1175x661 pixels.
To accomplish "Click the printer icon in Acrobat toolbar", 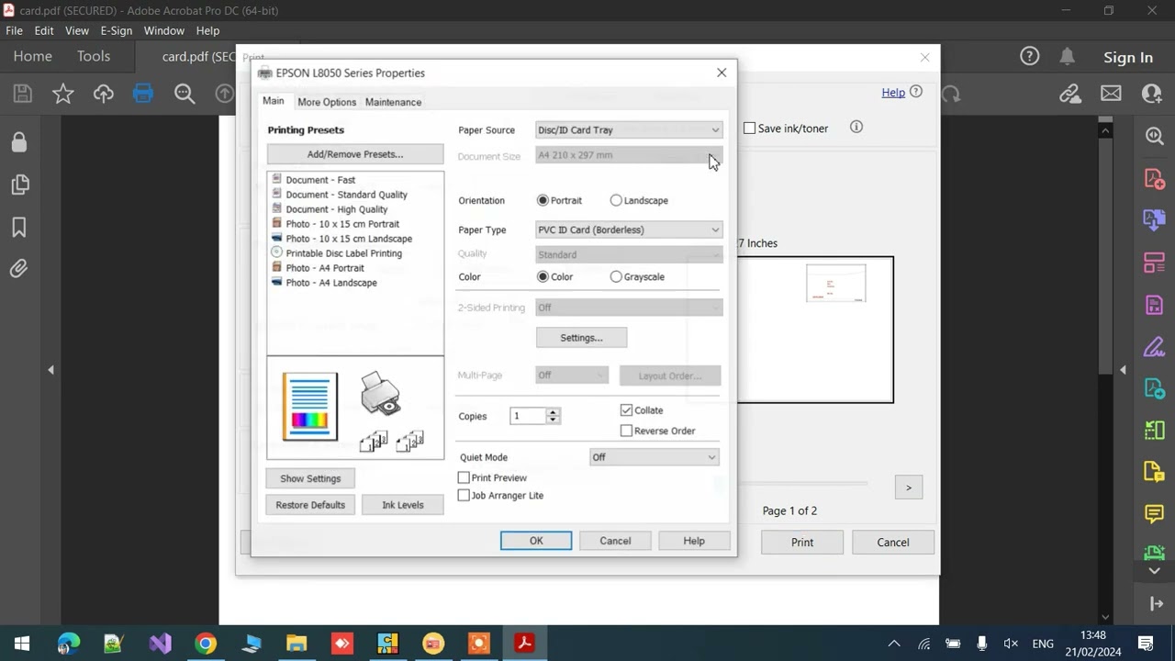I will click(143, 94).
